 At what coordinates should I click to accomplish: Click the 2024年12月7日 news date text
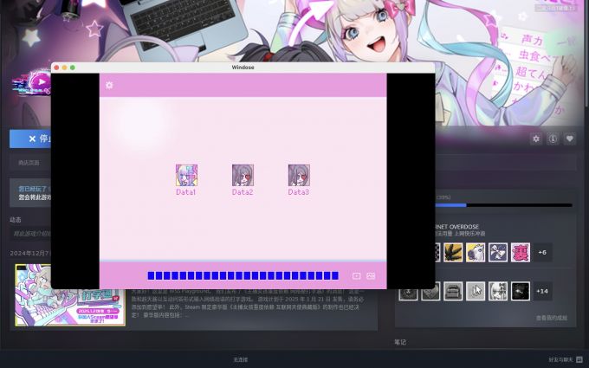30,253
